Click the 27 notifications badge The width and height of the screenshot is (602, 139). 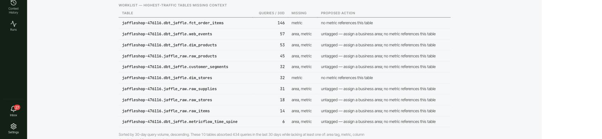tap(17, 107)
